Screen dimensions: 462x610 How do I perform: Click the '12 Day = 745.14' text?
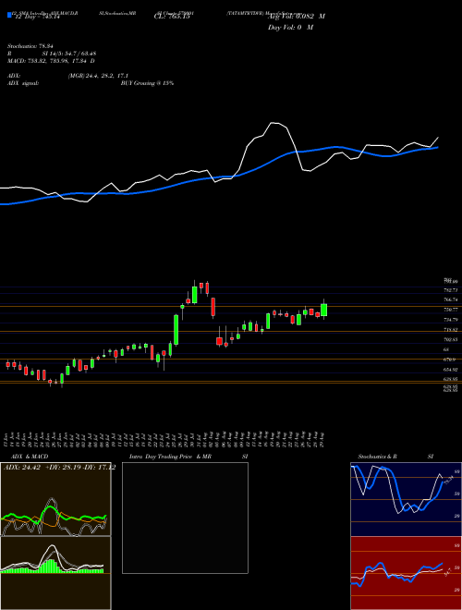[36, 17]
